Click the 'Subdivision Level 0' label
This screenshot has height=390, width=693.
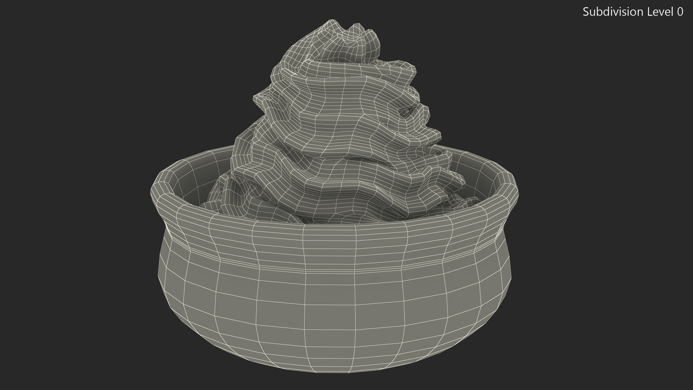point(633,12)
